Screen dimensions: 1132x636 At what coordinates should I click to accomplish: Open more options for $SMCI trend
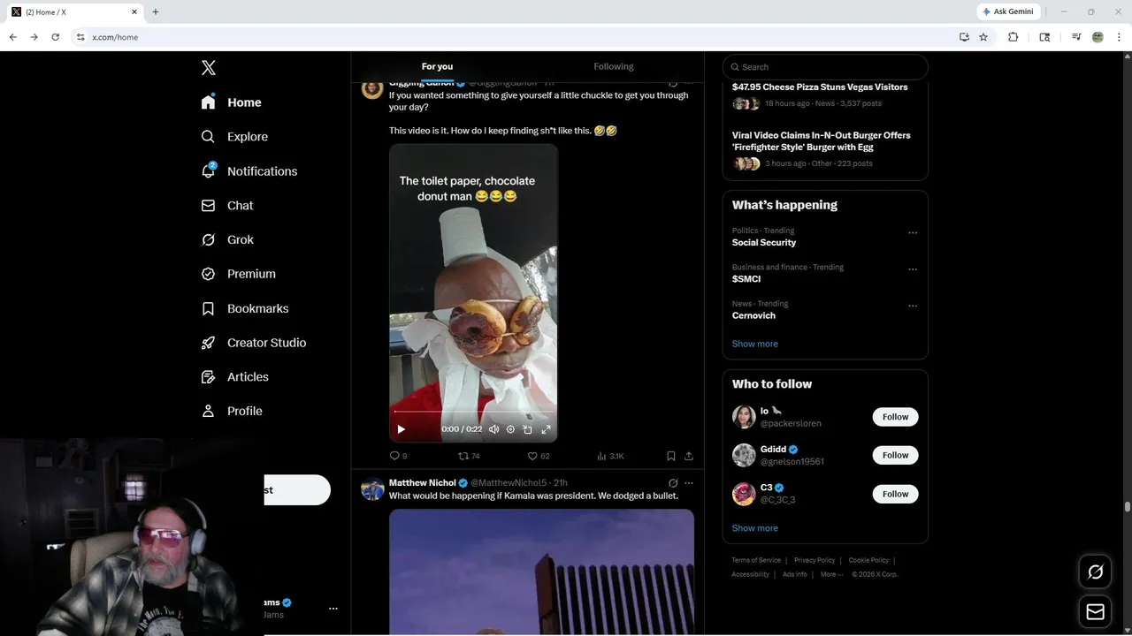point(913,269)
